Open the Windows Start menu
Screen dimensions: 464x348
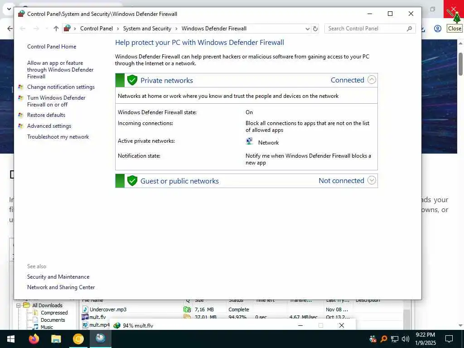(11, 339)
